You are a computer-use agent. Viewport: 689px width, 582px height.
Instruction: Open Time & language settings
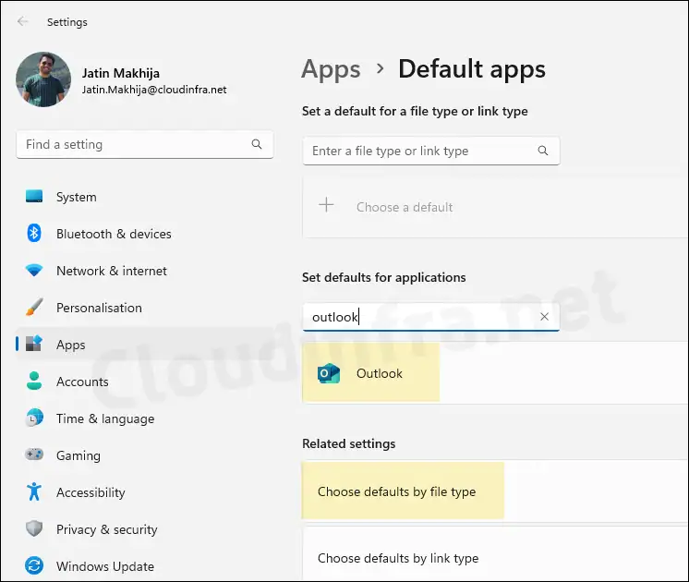point(145,418)
